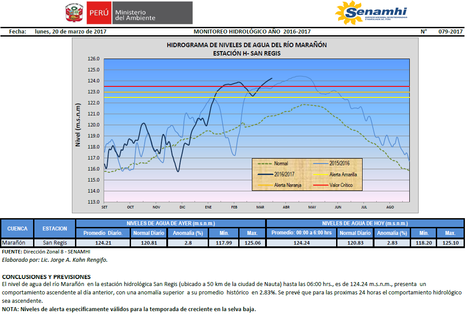The height and width of the screenshot is (316, 468).
Task: Click yesterday's daily average value 124.21
Action: (103, 243)
